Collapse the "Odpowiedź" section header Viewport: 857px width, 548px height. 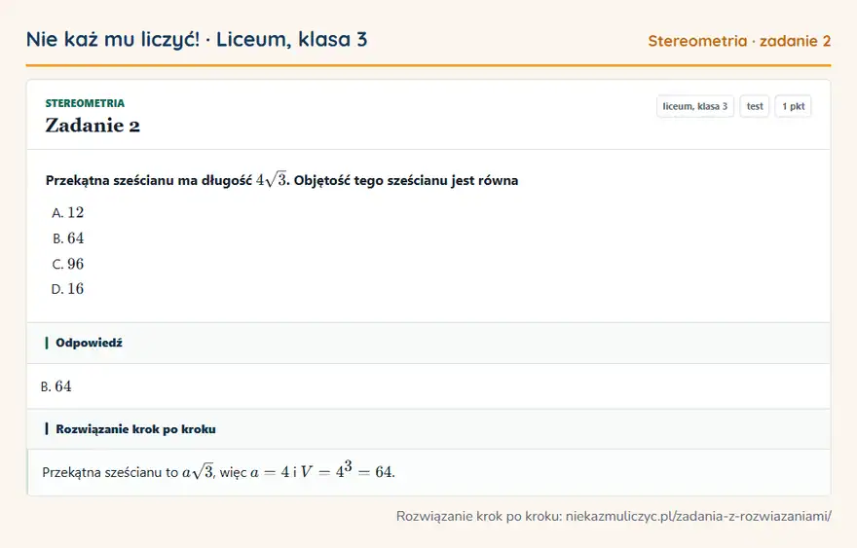pyautogui.click(x=428, y=344)
